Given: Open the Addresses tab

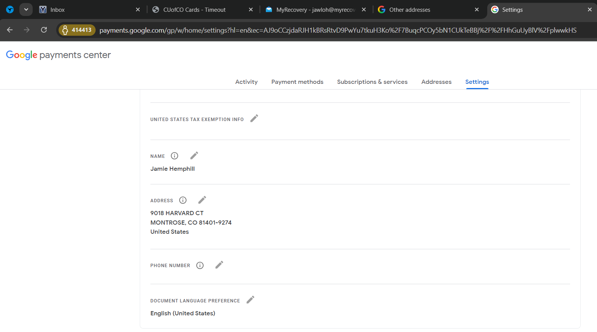Looking at the screenshot, I should (x=436, y=82).
